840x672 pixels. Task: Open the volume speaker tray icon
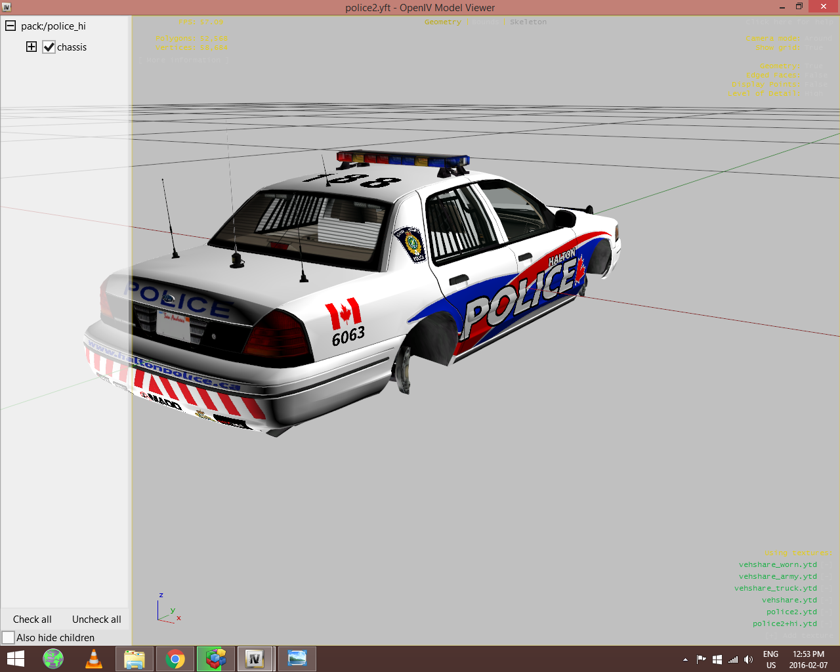point(748,660)
